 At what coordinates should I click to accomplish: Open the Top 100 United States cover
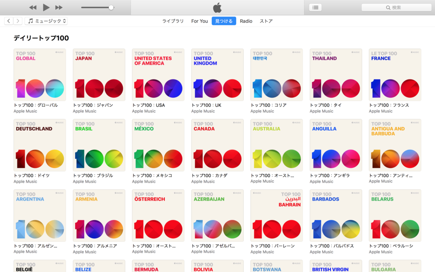pyautogui.click(x=158, y=75)
